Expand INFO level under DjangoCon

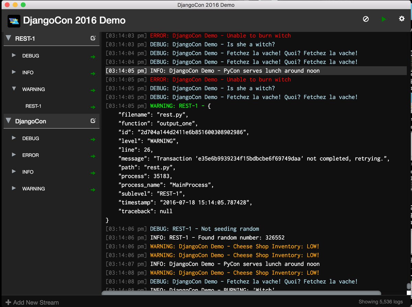point(14,171)
